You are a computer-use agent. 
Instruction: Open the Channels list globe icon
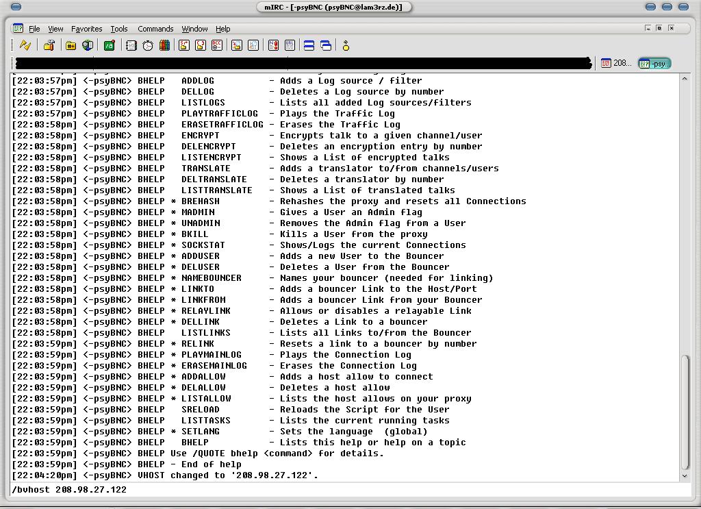point(88,45)
